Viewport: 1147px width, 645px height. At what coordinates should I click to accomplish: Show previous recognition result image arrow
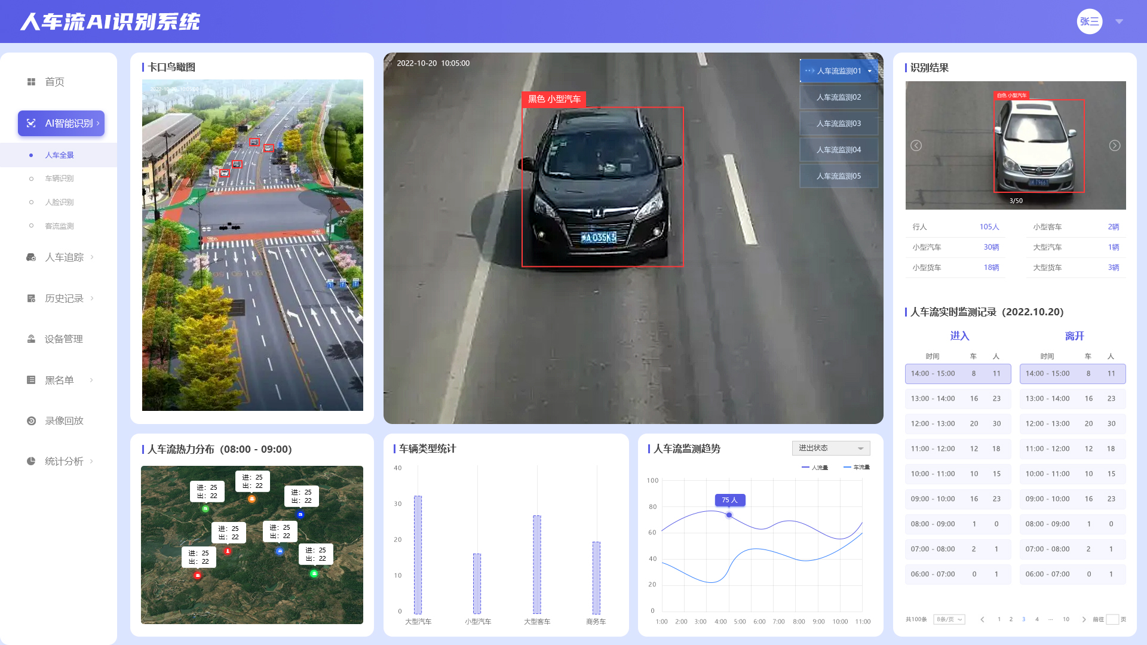pyautogui.click(x=916, y=146)
